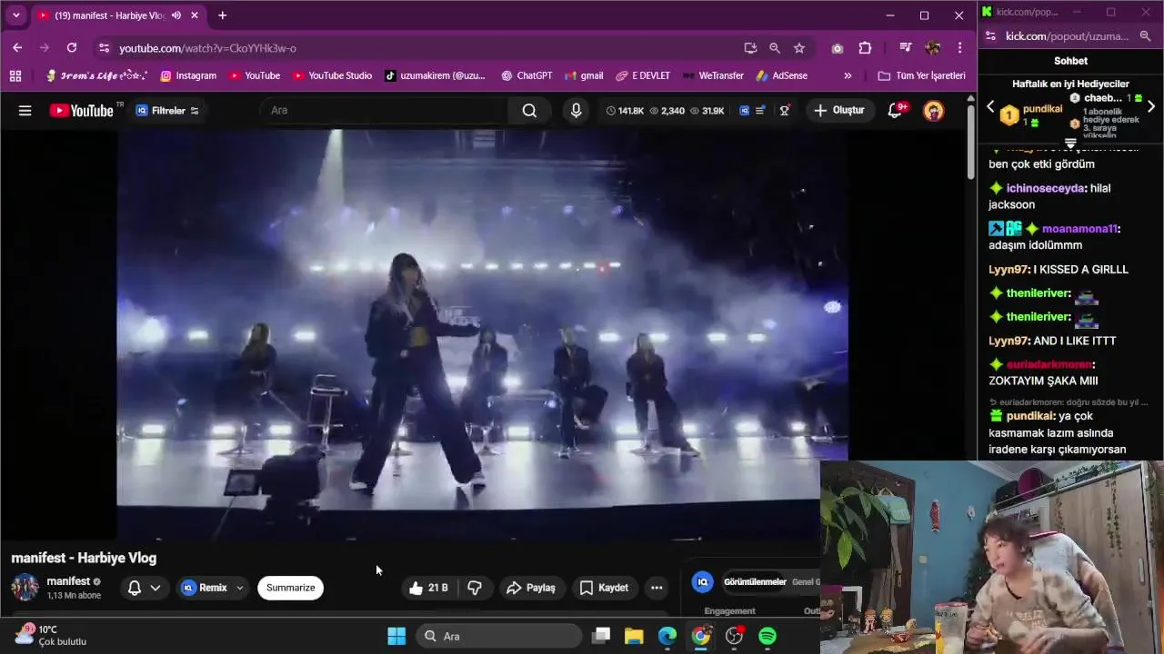
Task: Open the ChatGPT bookmark
Action: (527, 75)
